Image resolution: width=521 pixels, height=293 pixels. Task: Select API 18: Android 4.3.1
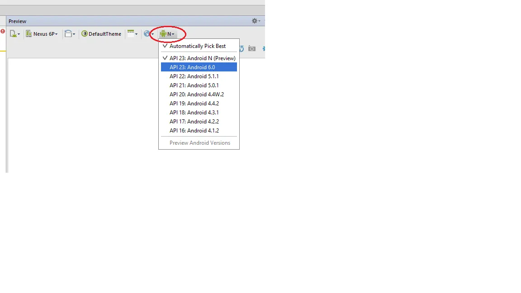199,112
